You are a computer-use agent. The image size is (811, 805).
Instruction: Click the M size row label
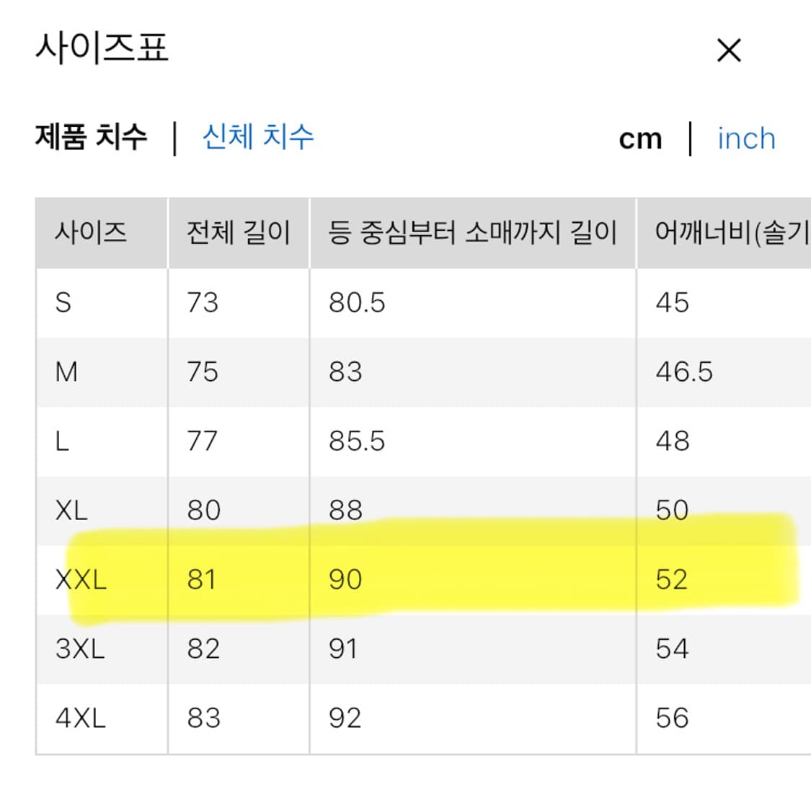click(67, 371)
